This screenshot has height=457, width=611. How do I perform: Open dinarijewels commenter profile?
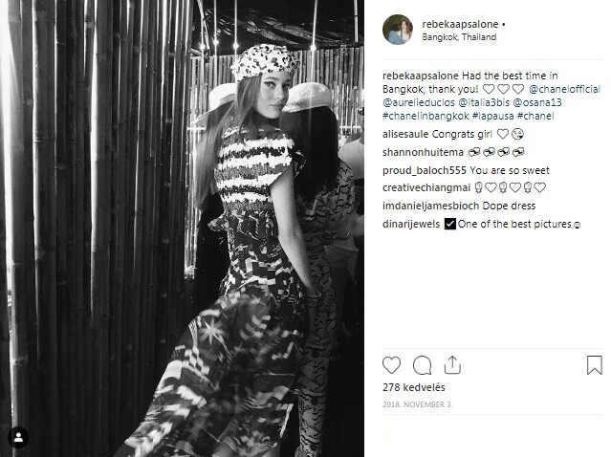[411, 224]
